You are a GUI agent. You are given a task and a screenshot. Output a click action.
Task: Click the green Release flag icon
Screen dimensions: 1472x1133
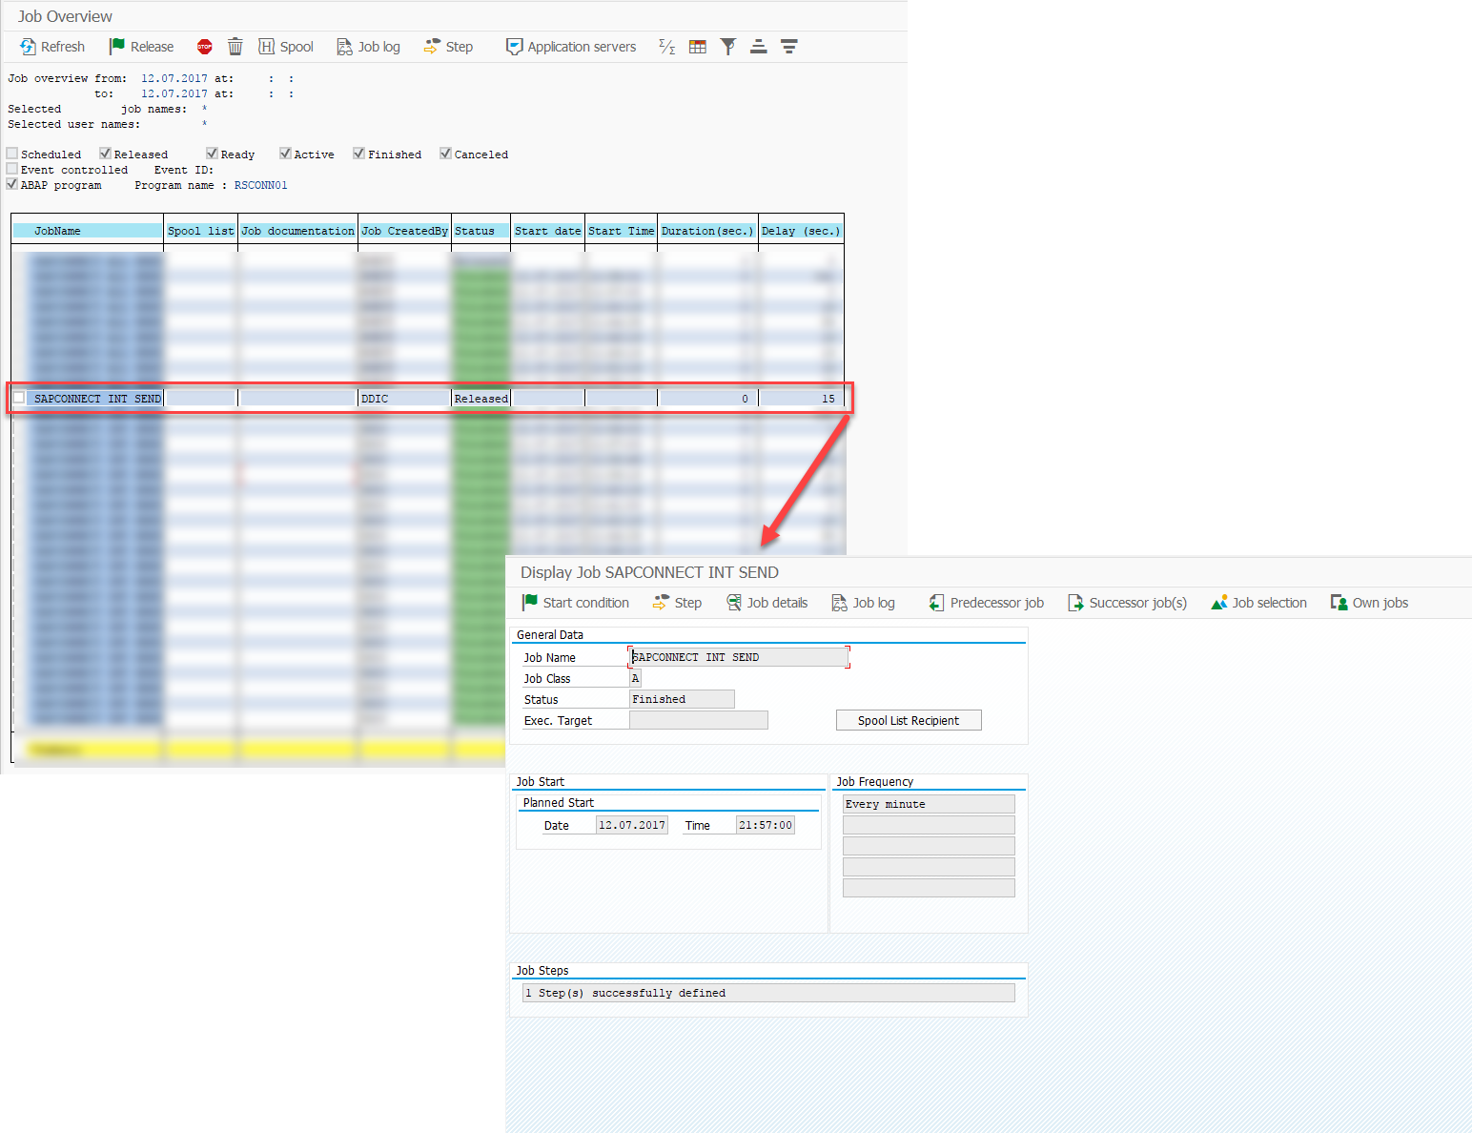pos(117,47)
